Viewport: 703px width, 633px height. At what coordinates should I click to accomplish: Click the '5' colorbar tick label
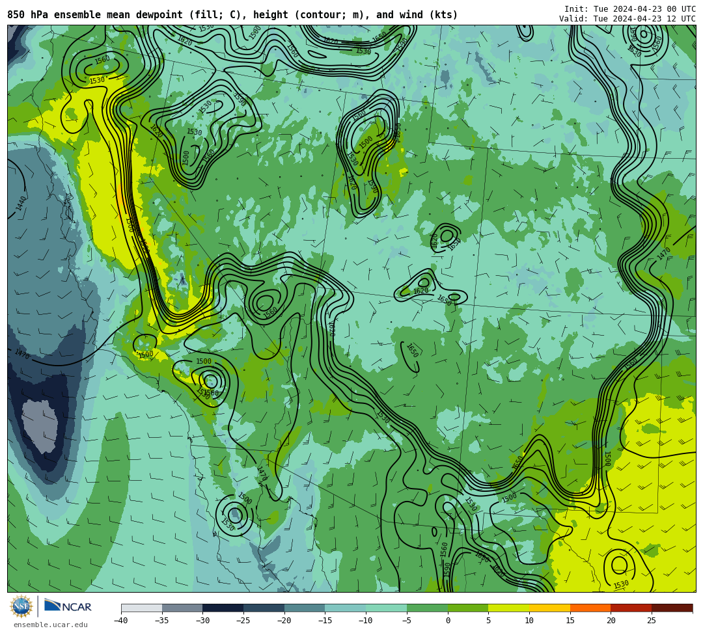click(489, 621)
